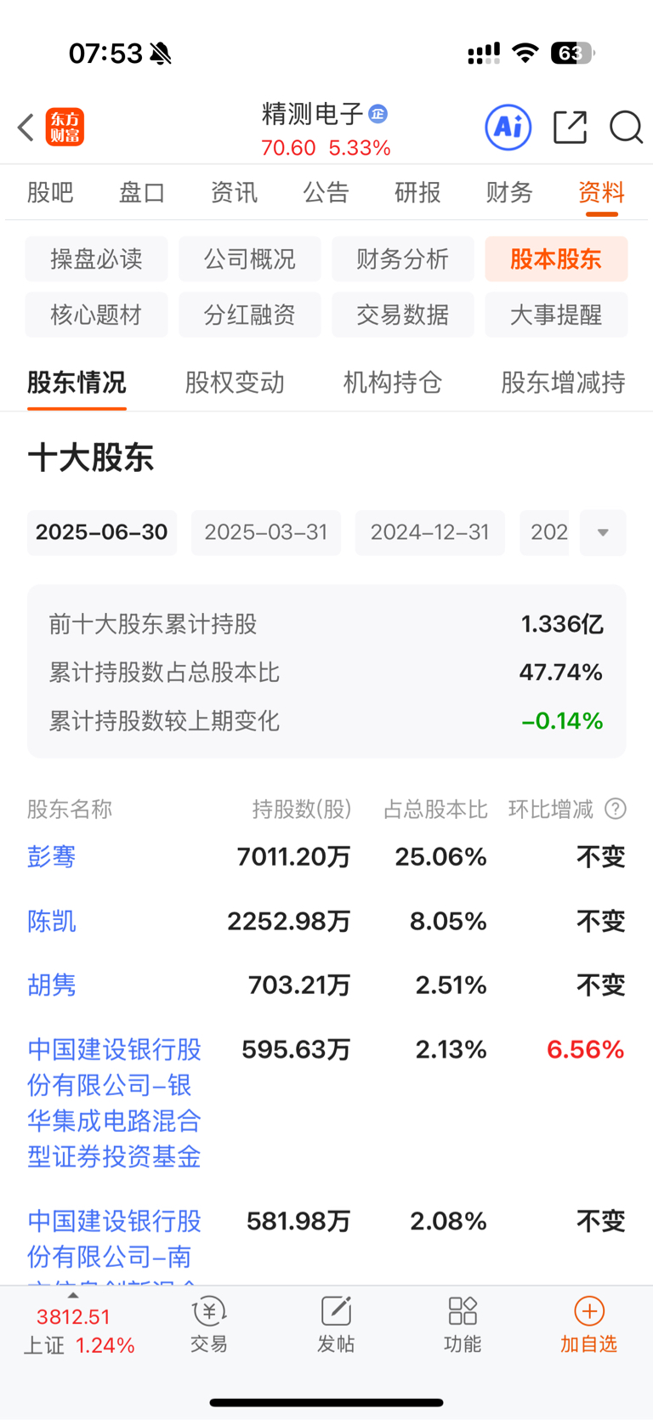
Task: Tap the 持股数(股) column header
Action: click(302, 809)
